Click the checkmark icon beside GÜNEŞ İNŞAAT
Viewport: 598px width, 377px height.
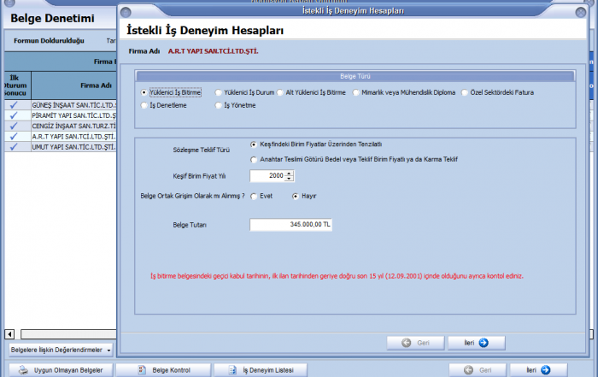[x=14, y=105]
